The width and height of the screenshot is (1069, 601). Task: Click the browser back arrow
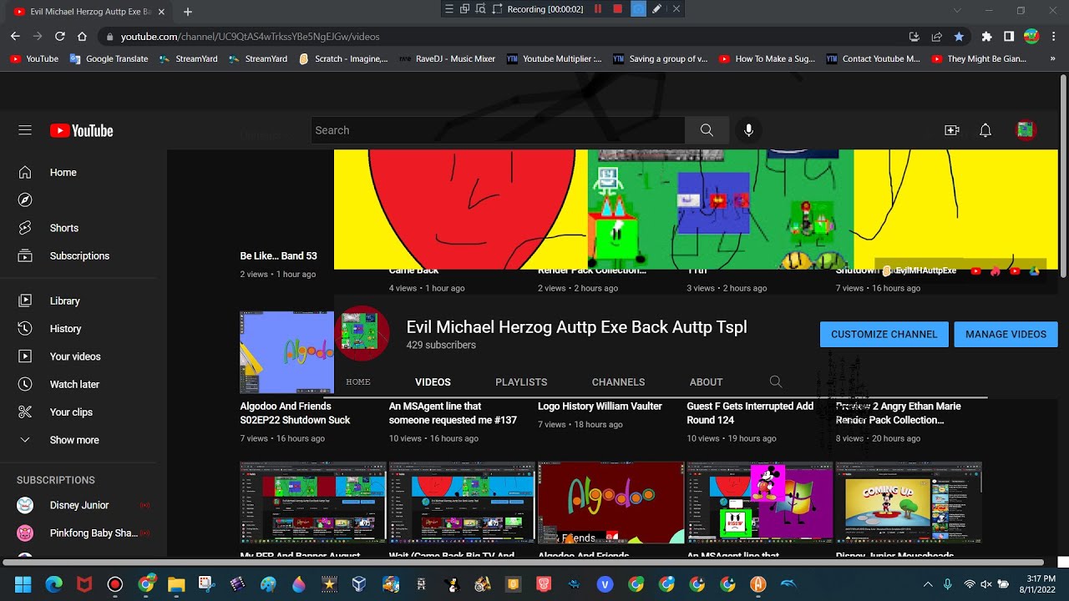[x=15, y=37]
